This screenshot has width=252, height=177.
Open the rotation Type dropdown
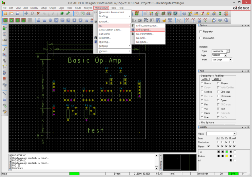pyautogui.click(x=228, y=51)
